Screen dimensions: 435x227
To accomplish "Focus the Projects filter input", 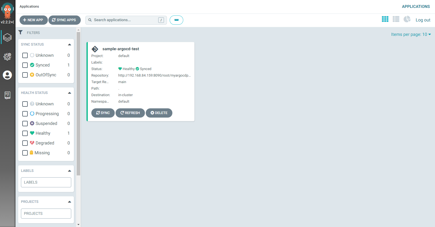I will pos(46,213).
